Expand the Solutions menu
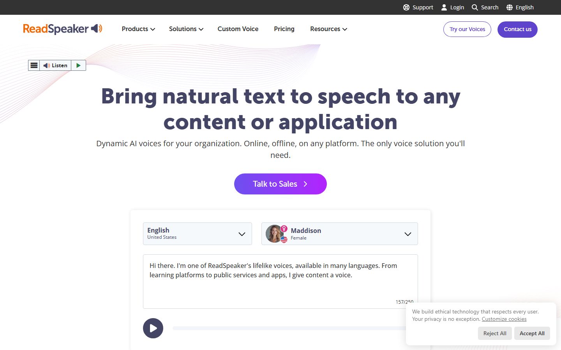This screenshot has height=350, width=561. point(186,29)
